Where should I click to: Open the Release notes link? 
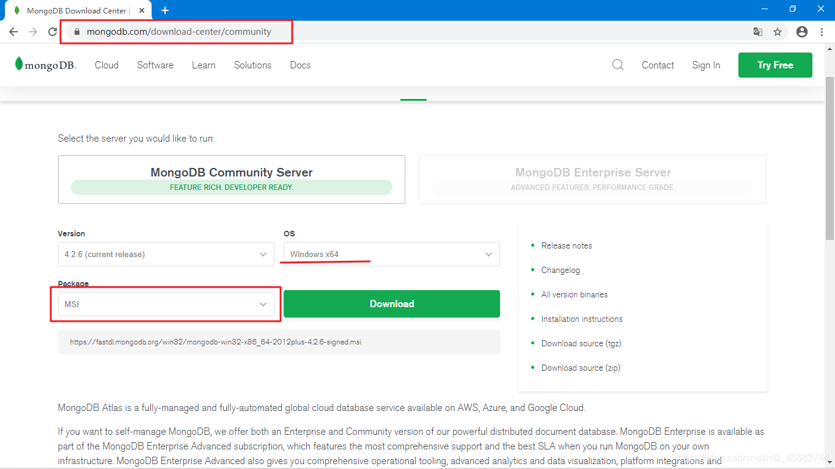pyautogui.click(x=567, y=245)
